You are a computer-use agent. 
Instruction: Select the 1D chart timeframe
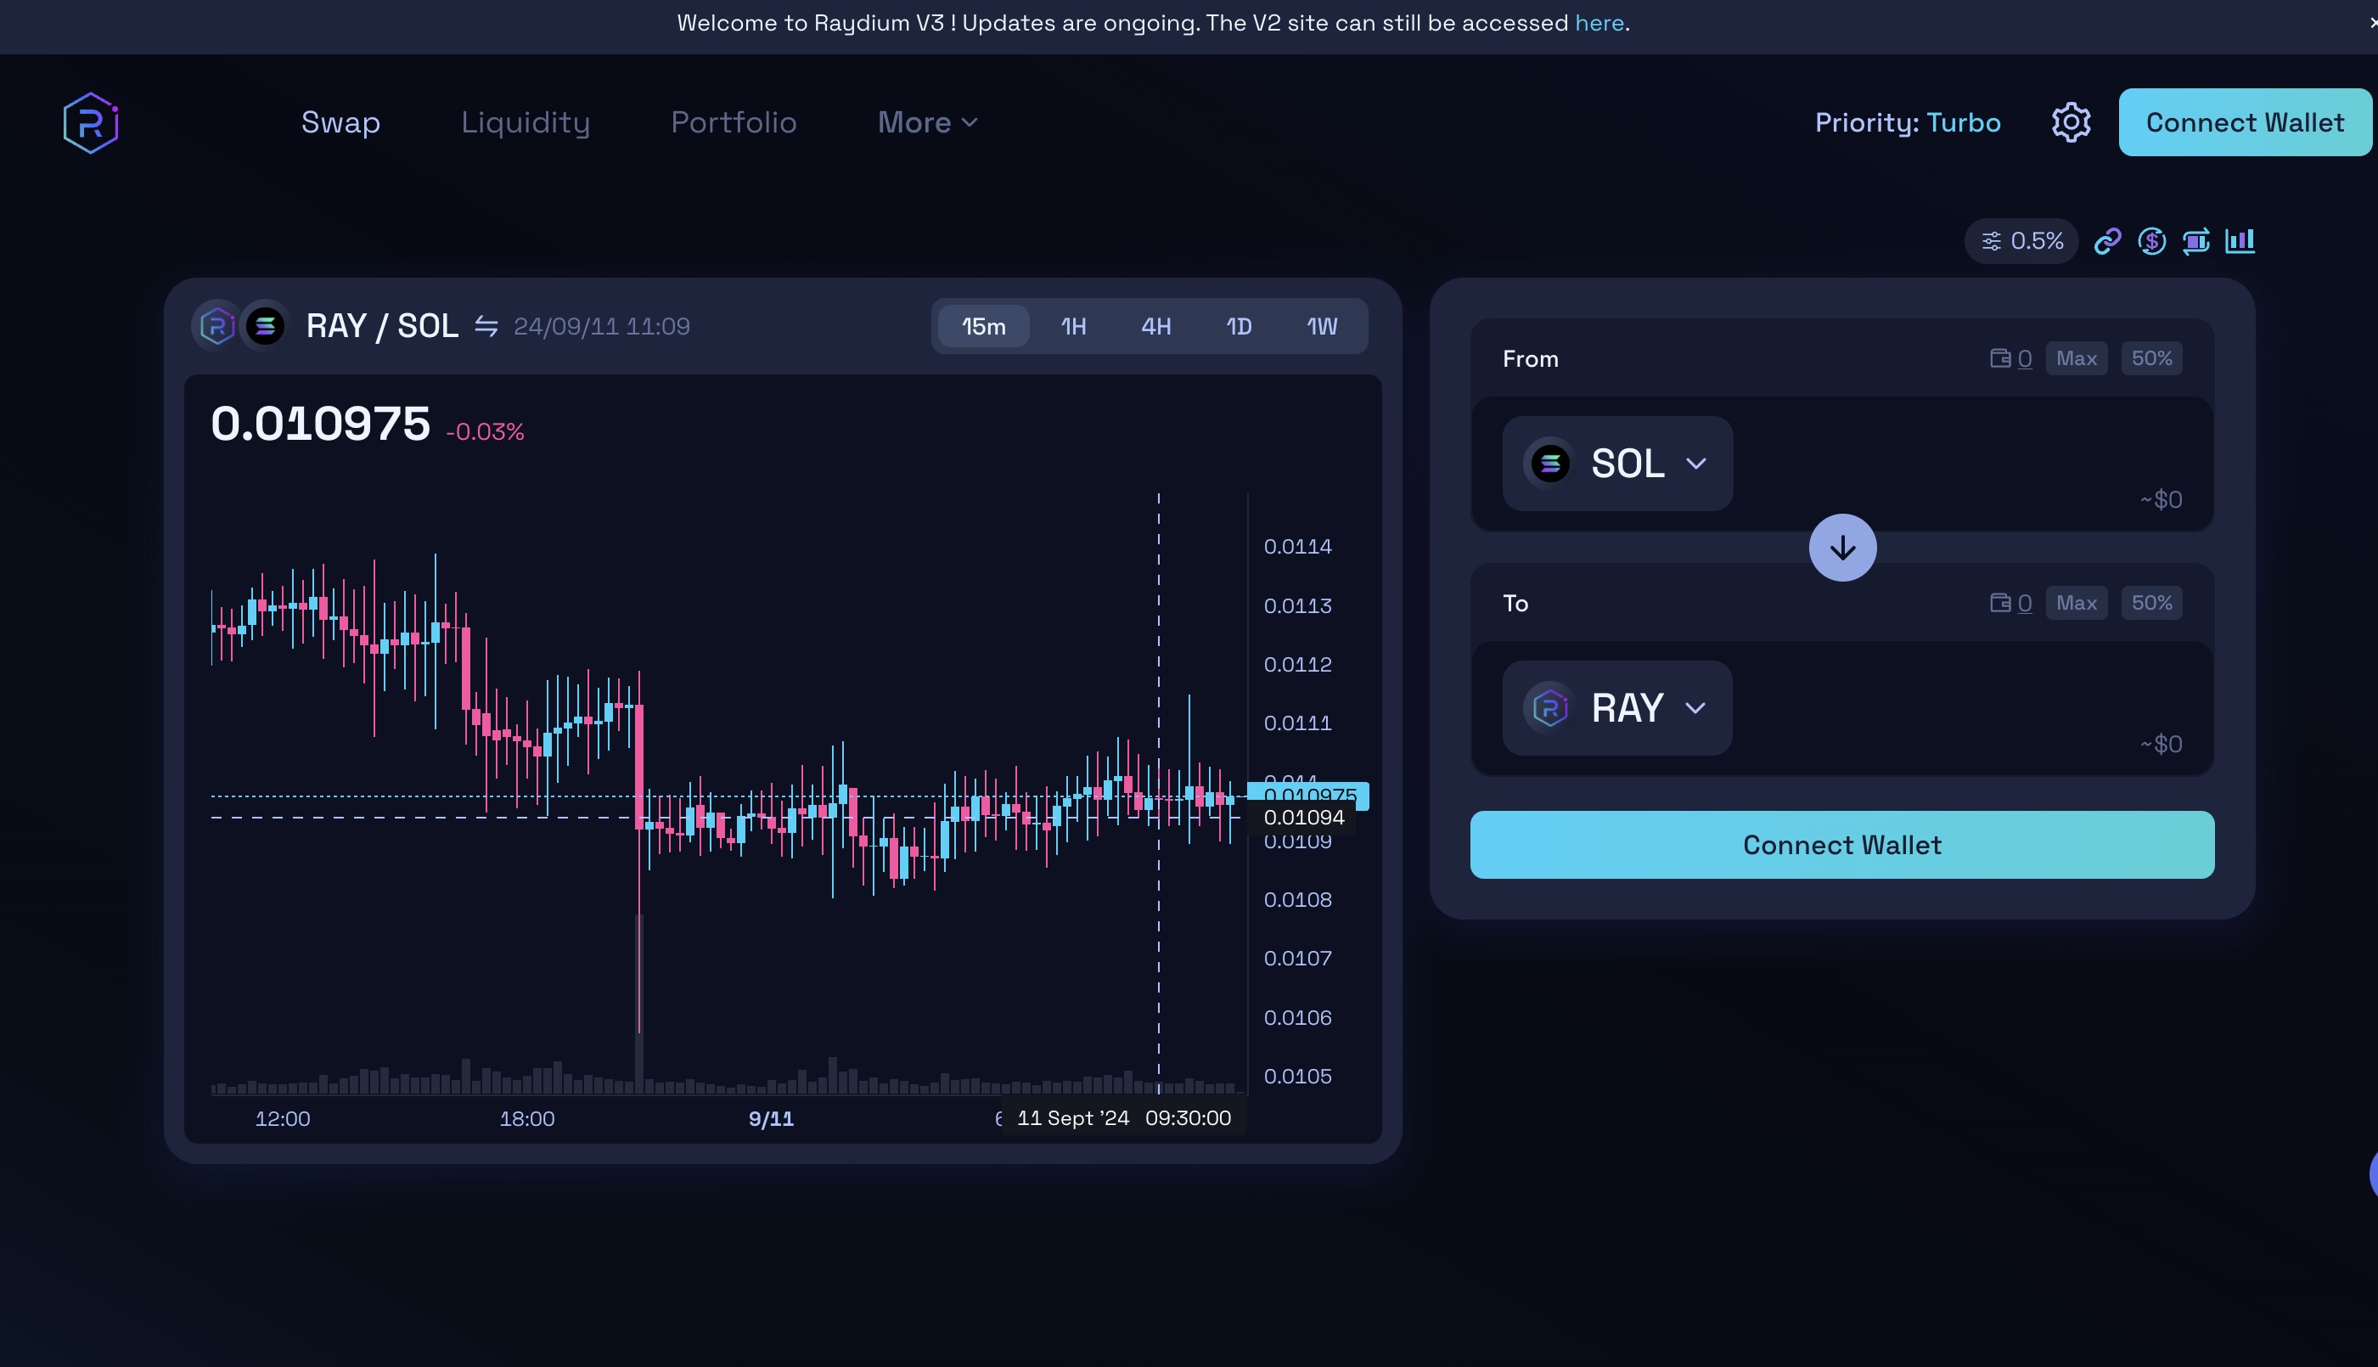coord(1237,326)
